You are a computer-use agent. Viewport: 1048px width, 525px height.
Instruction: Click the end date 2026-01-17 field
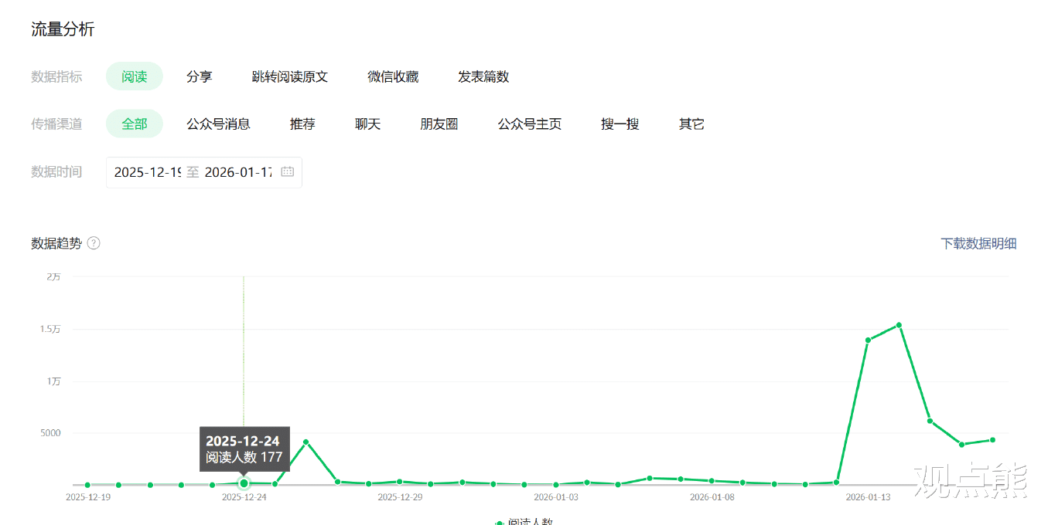point(238,172)
